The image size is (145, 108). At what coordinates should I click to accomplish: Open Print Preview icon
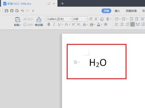[x=17, y=11]
